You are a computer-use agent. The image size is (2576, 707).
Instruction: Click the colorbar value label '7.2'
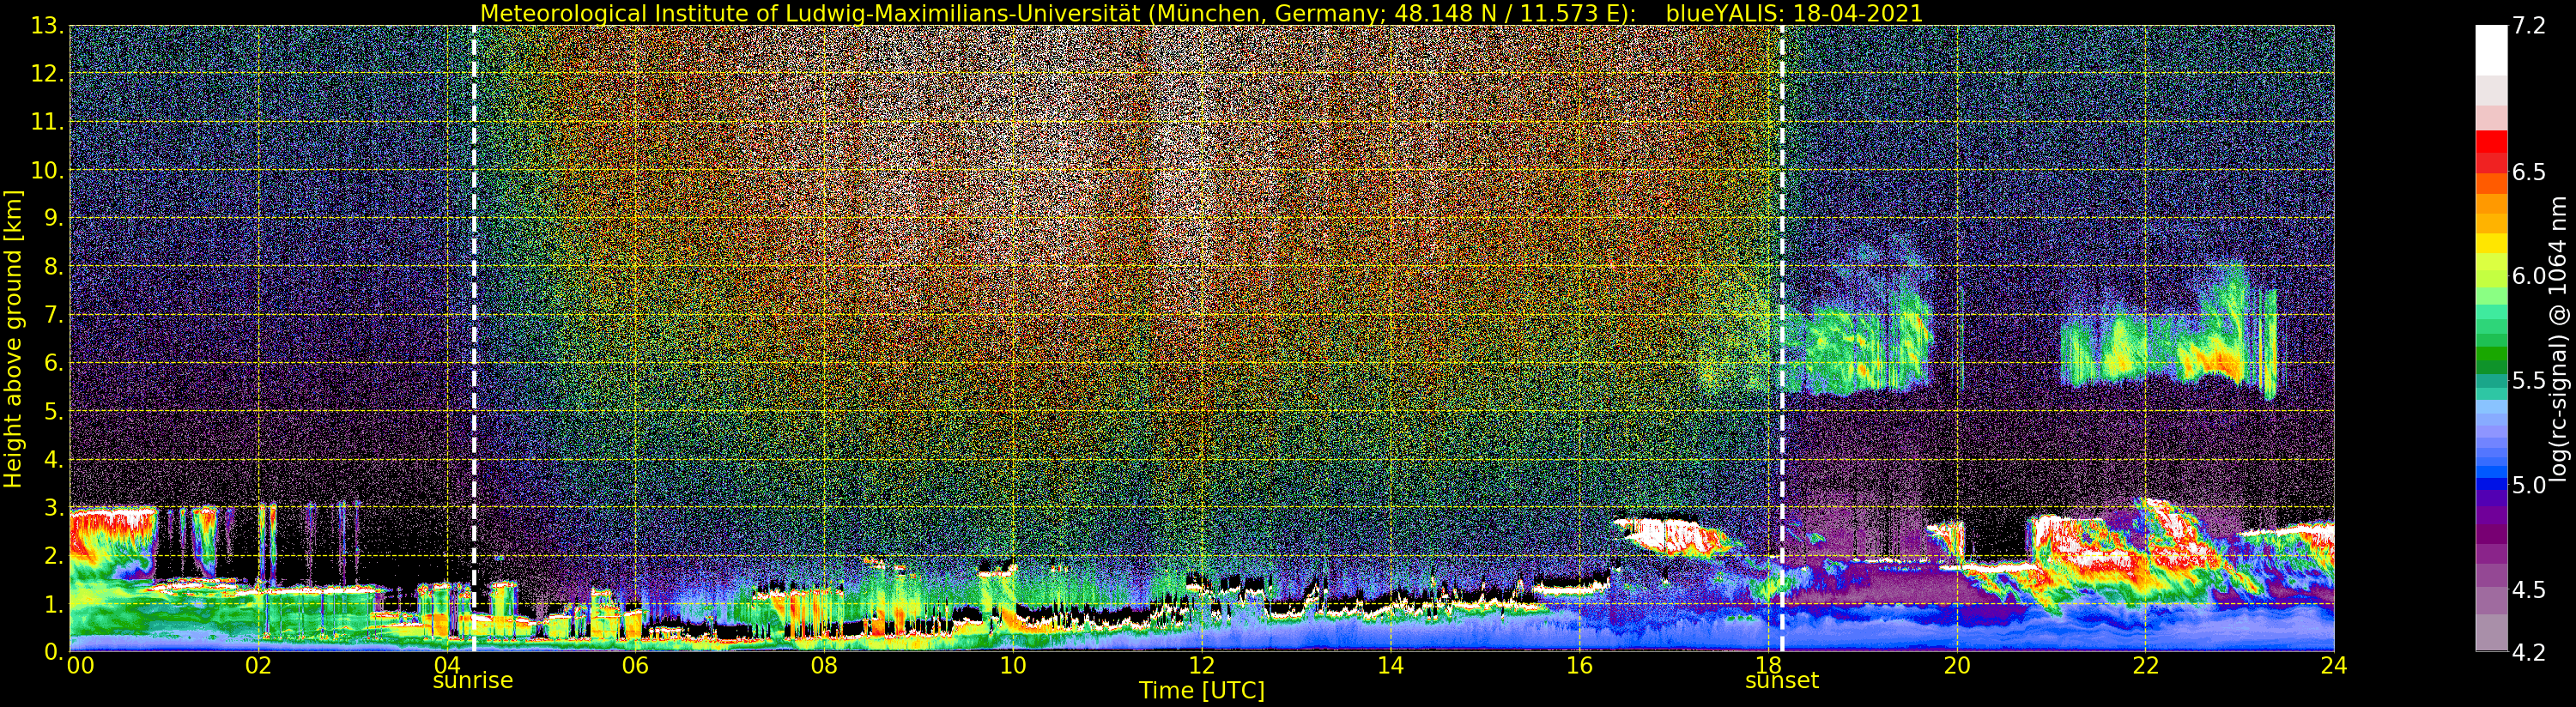(2529, 25)
